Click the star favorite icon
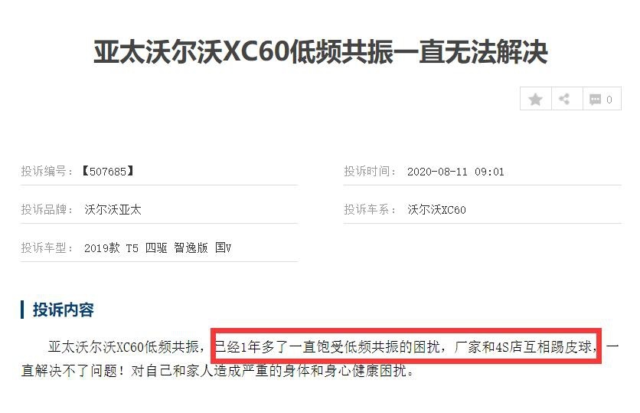The height and width of the screenshot is (413, 640). point(535,99)
